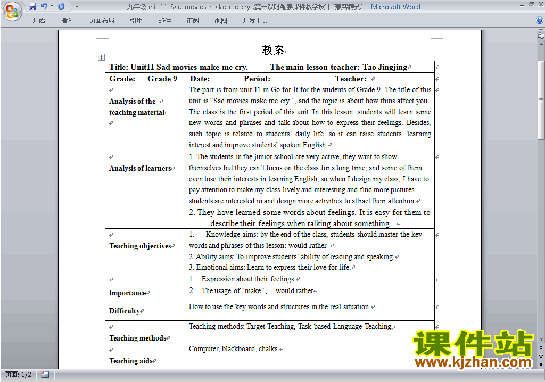Click the 教案 document heading
545x382 pixels.
(273, 50)
